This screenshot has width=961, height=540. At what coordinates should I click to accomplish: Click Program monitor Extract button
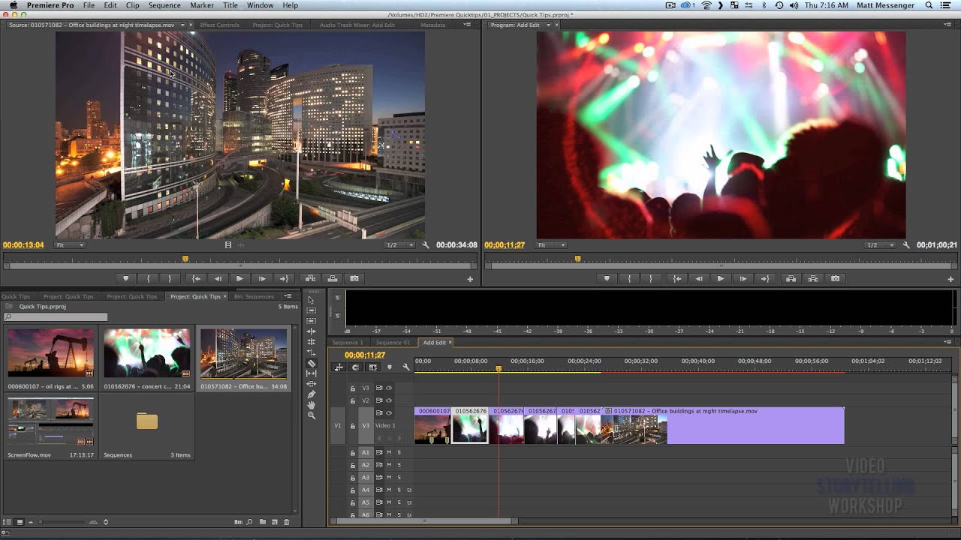click(813, 278)
